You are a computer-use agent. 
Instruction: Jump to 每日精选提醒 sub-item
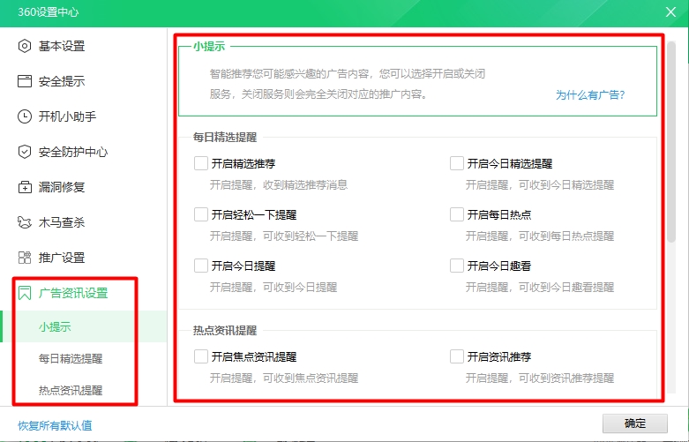pos(71,358)
